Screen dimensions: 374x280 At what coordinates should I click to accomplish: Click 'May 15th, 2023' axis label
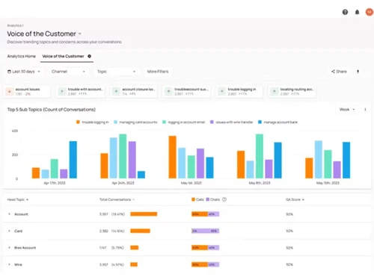point(328,183)
